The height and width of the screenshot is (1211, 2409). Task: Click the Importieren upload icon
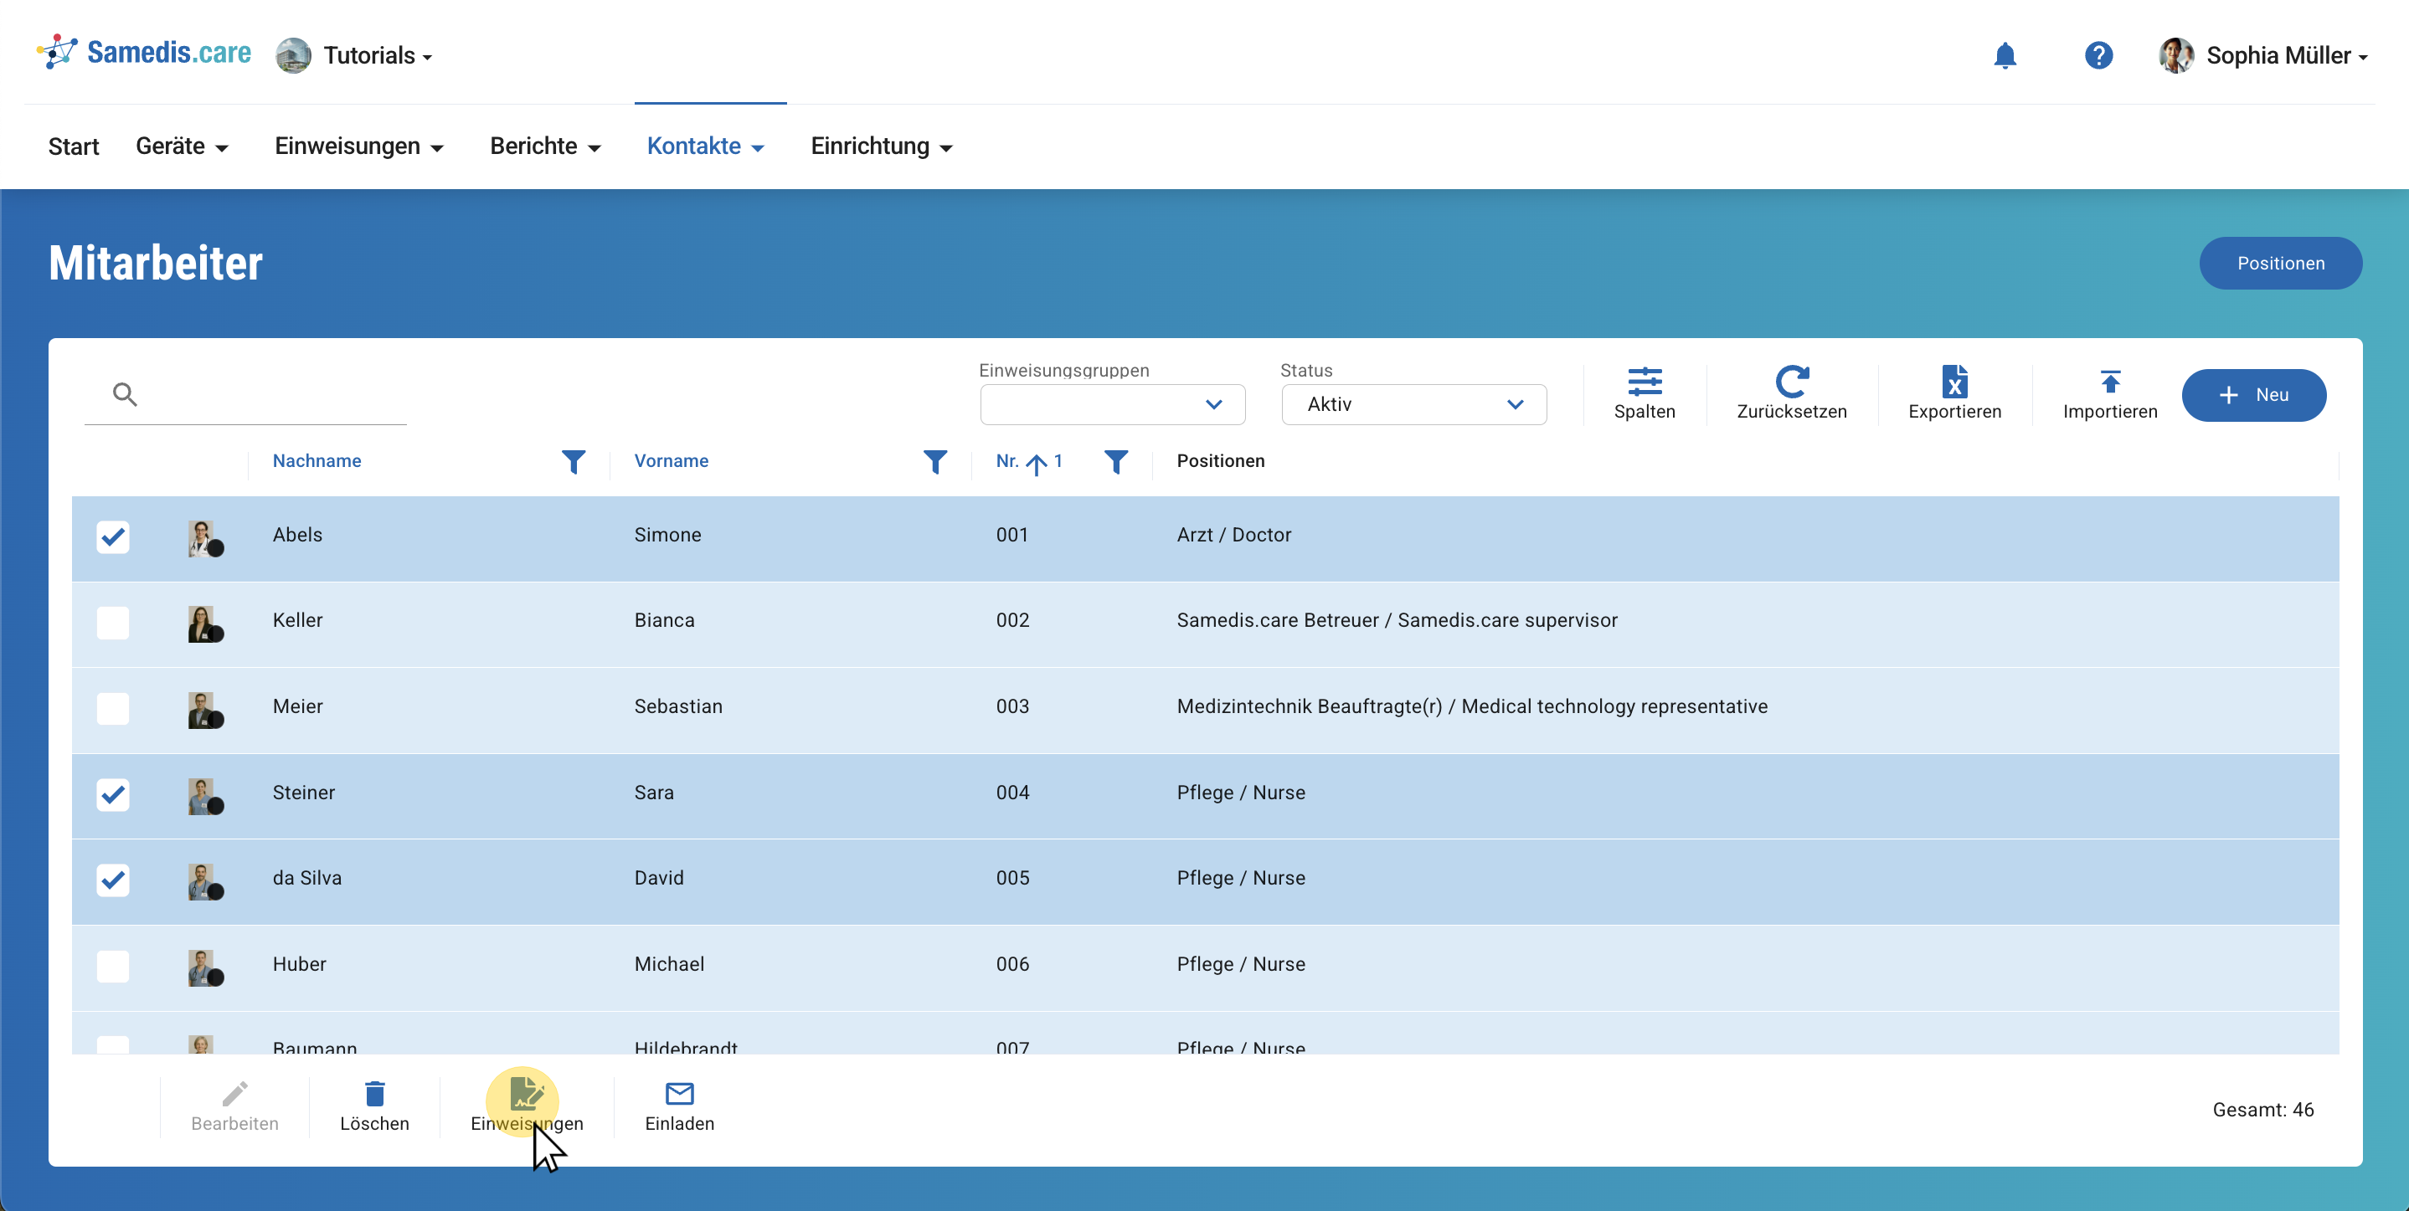tap(2110, 382)
